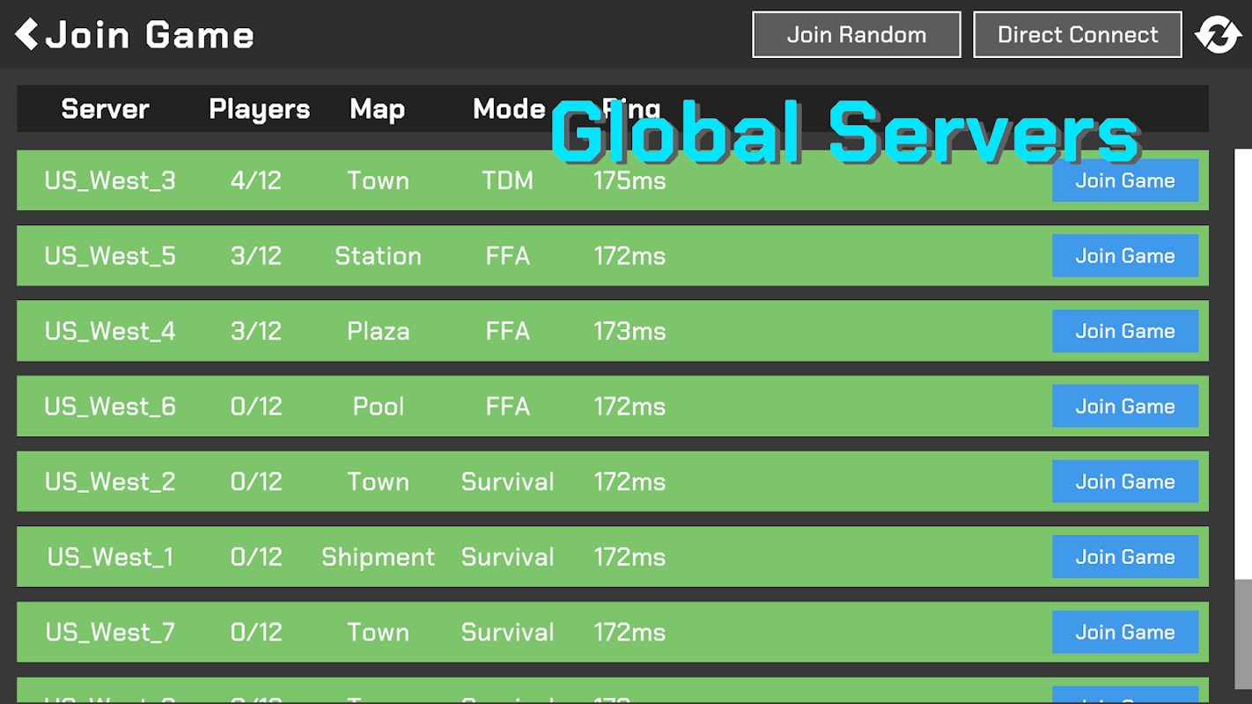Join the US_West_6 Pool server
Viewport: 1252px width, 704px height.
coord(1124,407)
